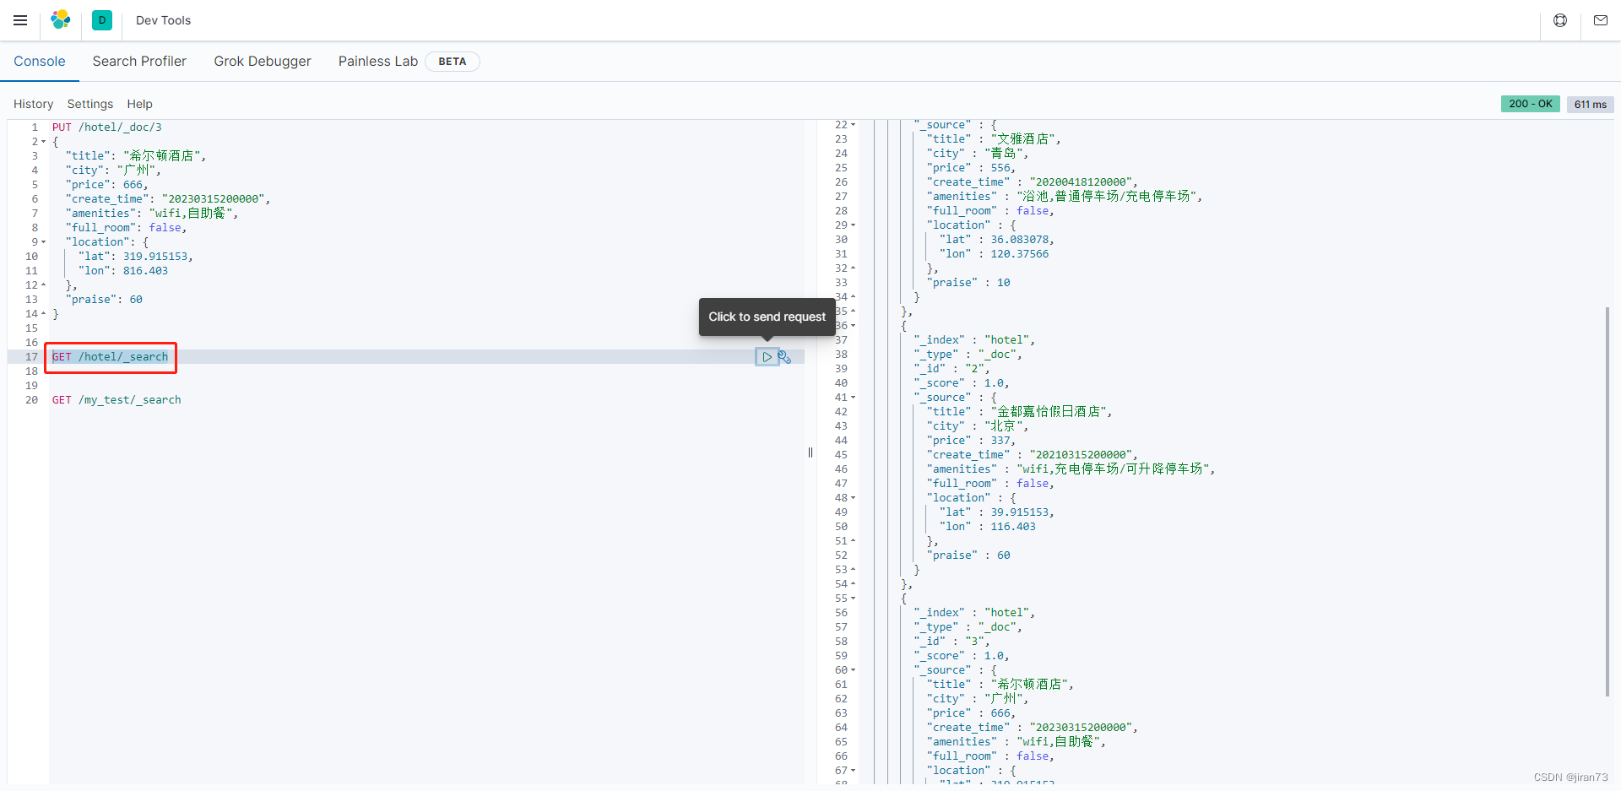Screen dimensions: 1621x791
Task: Open the Painless Lab BETA tab
Action: (x=377, y=61)
